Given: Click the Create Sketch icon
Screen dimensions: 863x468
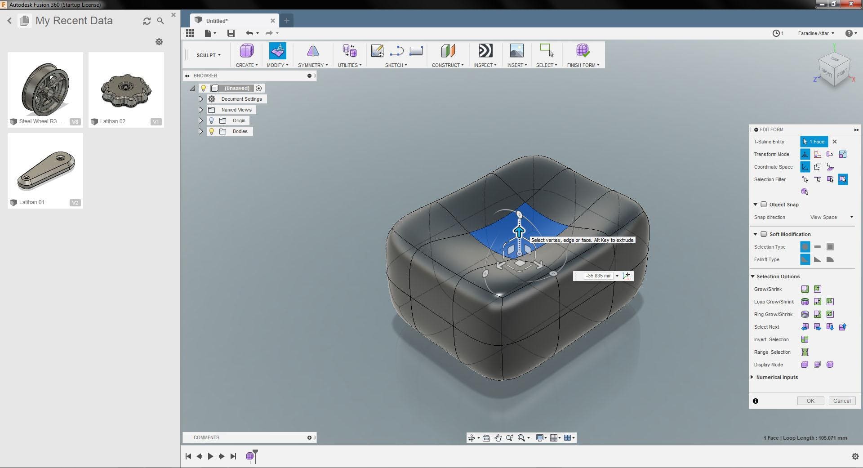Looking at the screenshot, I should pos(377,51).
